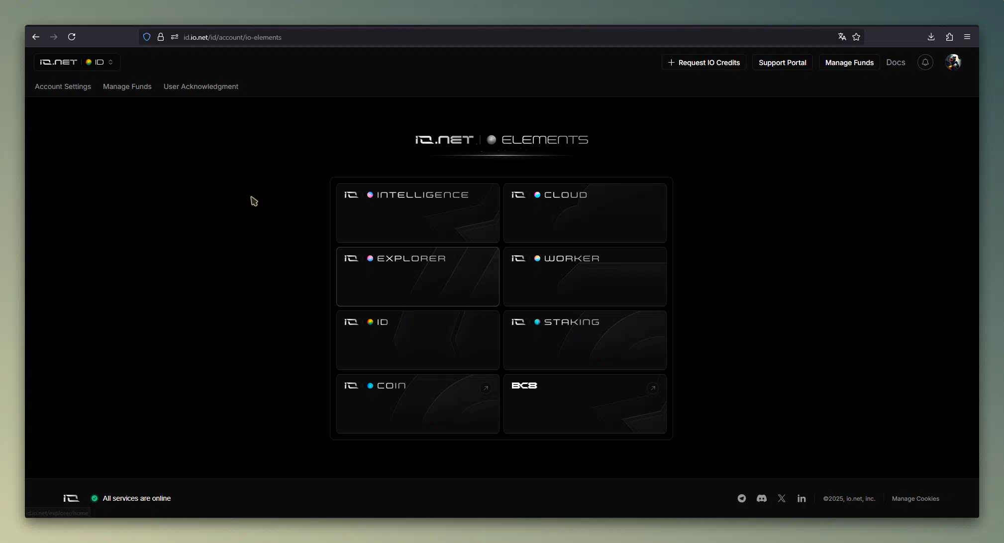The height and width of the screenshot is (543, 1004).
Task: Click the io logo in the footer
Action: tap(71, 498)
